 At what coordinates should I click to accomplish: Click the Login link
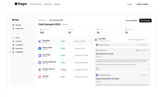(x=130, y=4)
